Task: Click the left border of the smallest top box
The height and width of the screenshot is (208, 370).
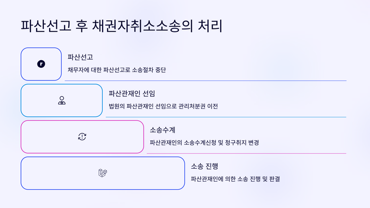Action: [x=21, y=64]
